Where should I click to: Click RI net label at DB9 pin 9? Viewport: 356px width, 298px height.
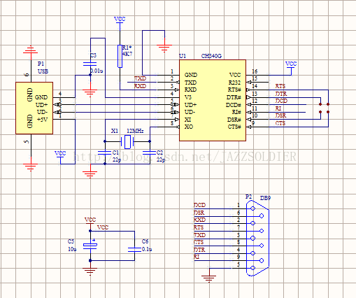(197, 257)
